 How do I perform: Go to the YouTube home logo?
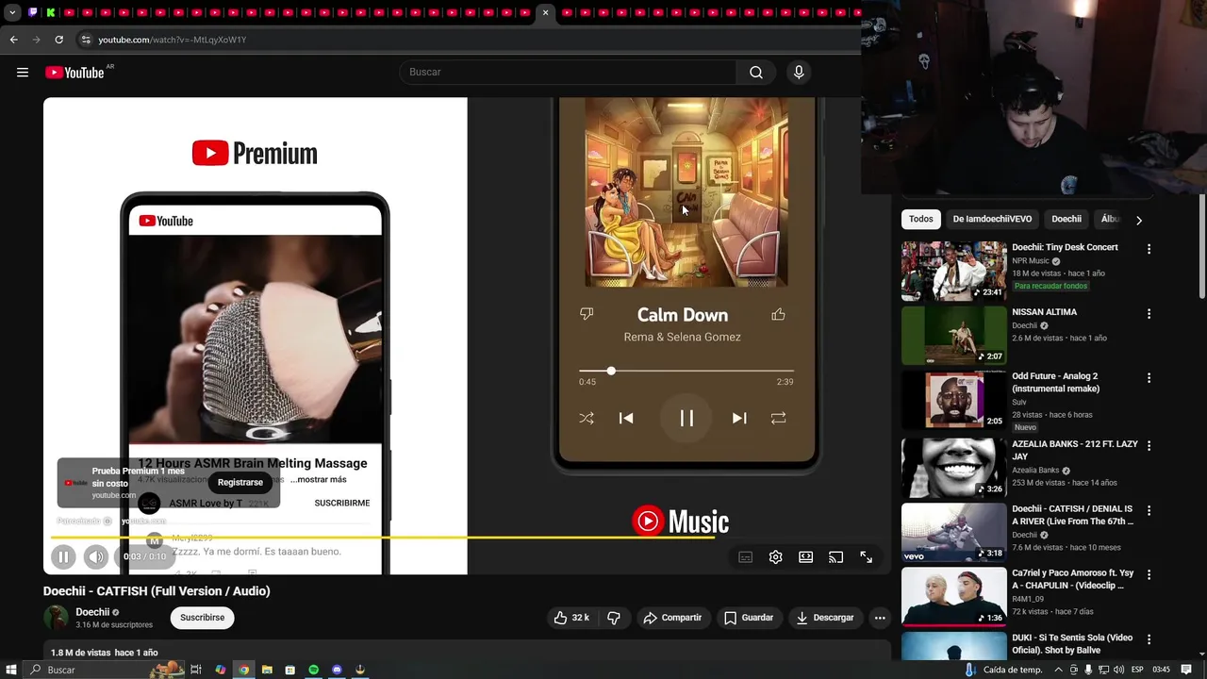tap(74, 73)
